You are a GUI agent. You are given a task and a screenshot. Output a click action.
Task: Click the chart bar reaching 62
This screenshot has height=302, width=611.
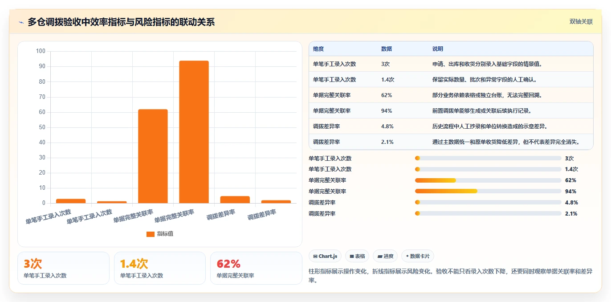click(x=153, y=156)
